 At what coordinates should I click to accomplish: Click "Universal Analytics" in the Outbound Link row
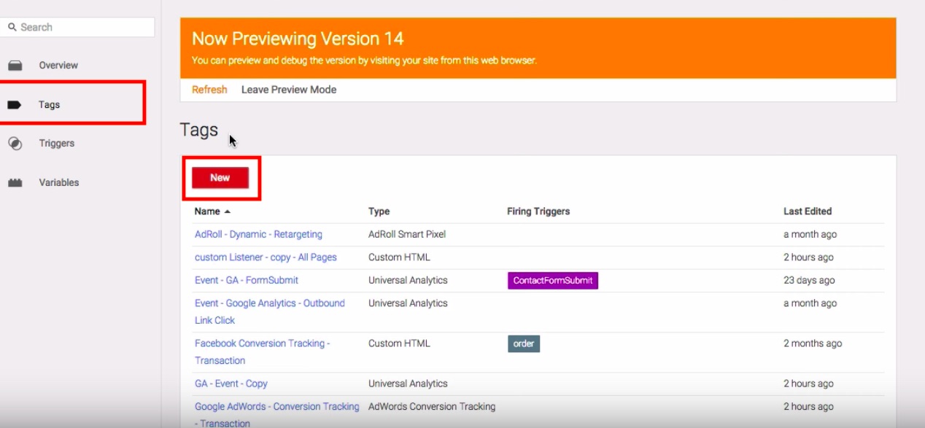pos(408,303)
